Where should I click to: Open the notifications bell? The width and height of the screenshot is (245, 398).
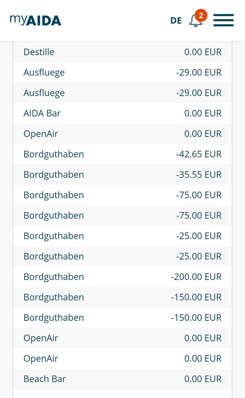click(195, 21)
